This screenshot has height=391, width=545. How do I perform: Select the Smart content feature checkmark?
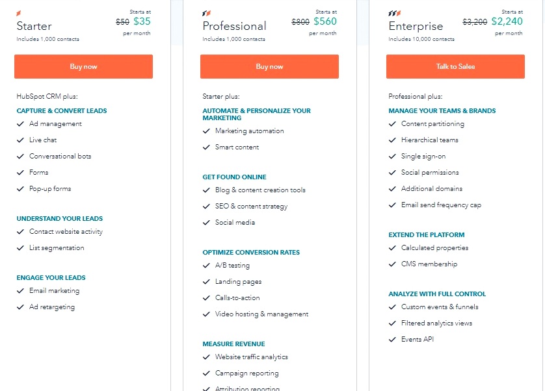[x=206, y=147]
